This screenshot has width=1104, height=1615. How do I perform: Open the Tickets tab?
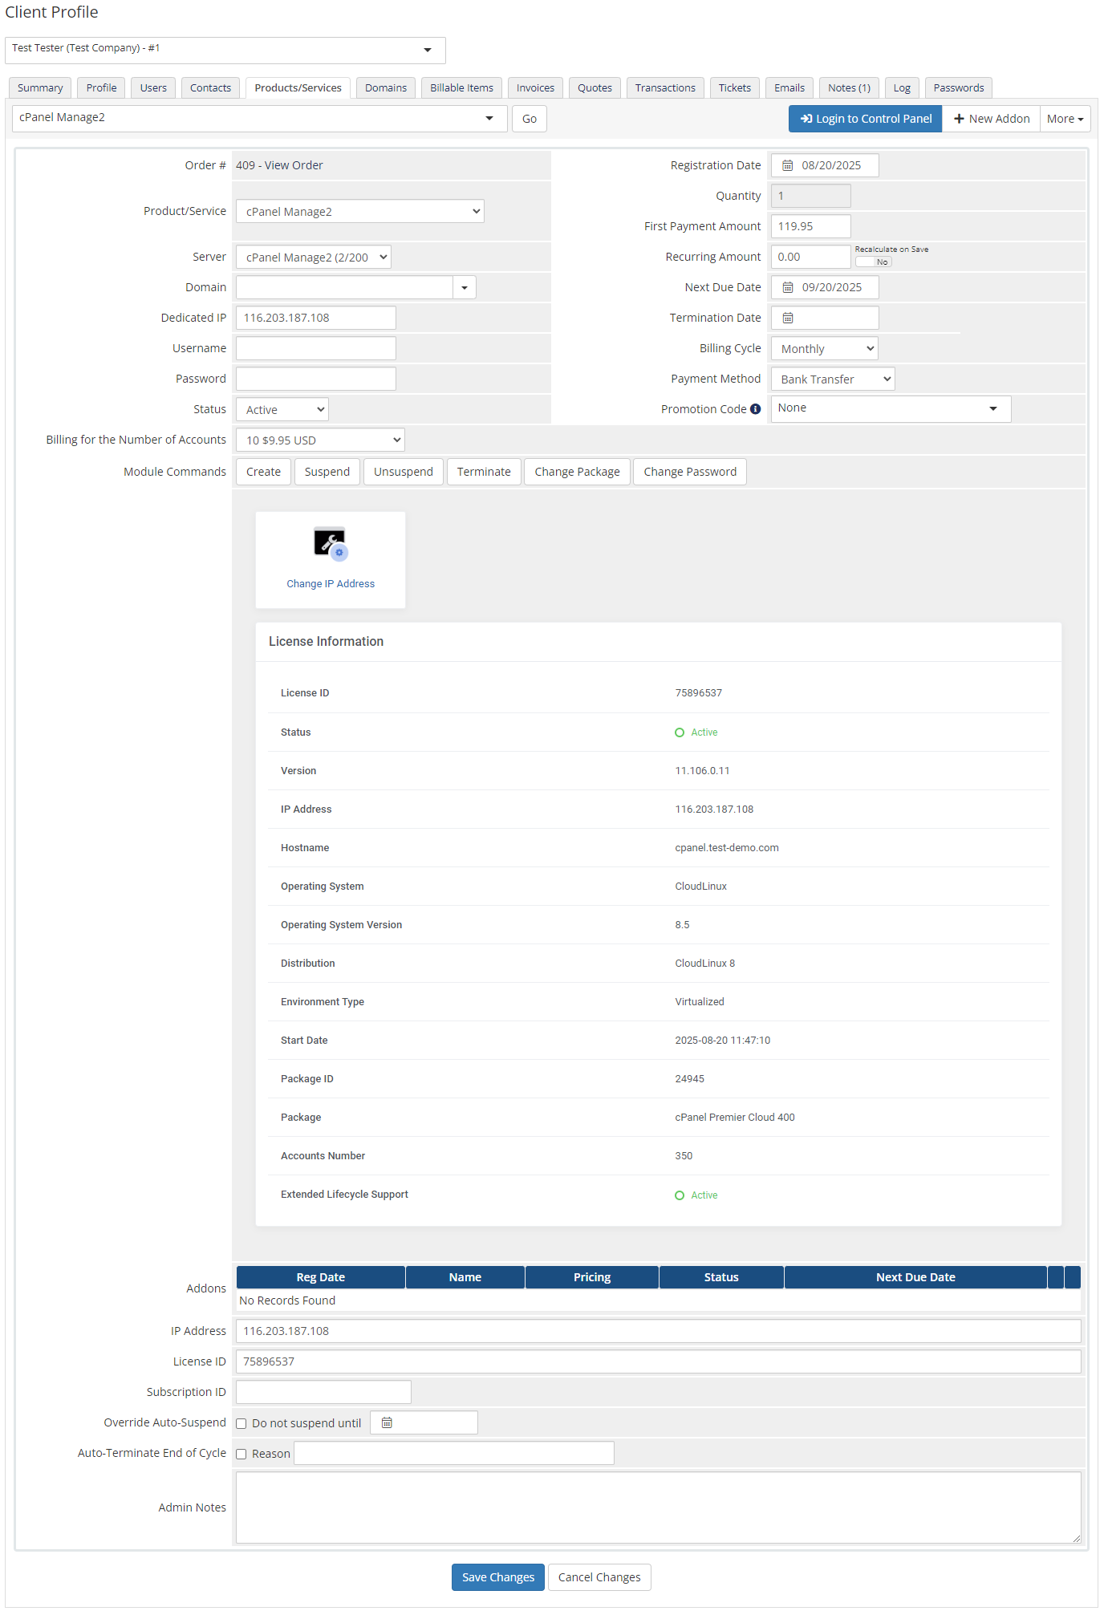(x=735, y=87)
